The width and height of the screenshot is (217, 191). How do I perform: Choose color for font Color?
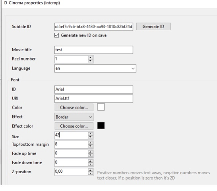74,107
